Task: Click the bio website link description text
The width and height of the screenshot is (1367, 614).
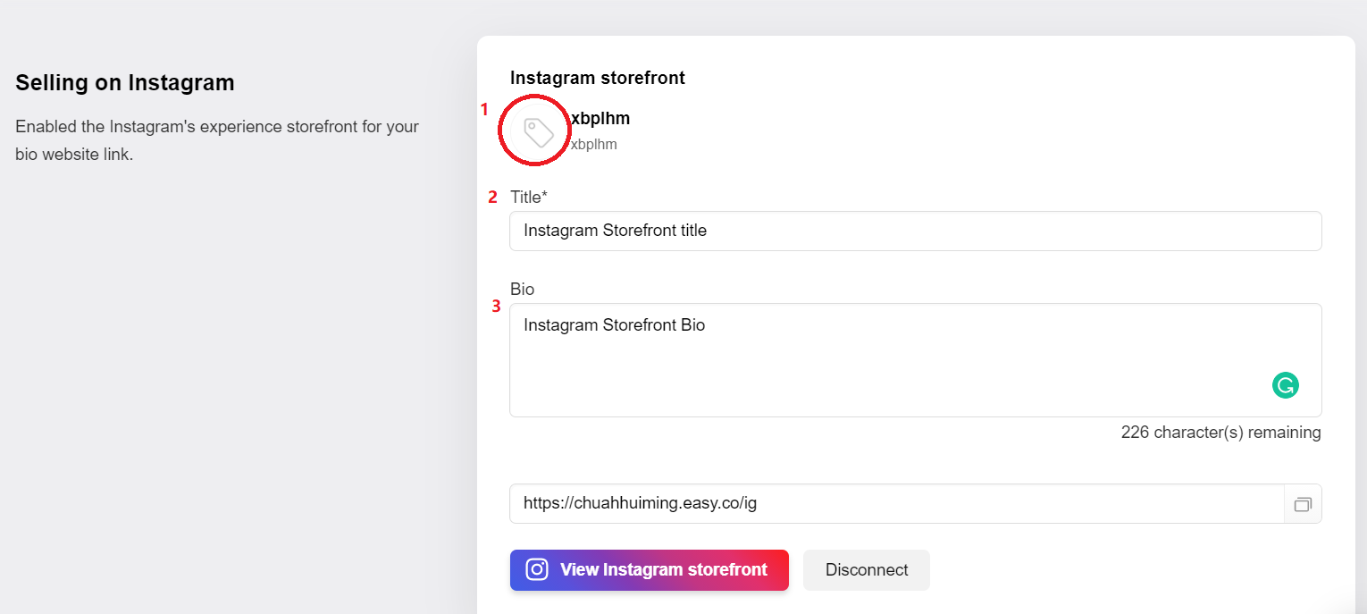Action: [x=217, y=140]
